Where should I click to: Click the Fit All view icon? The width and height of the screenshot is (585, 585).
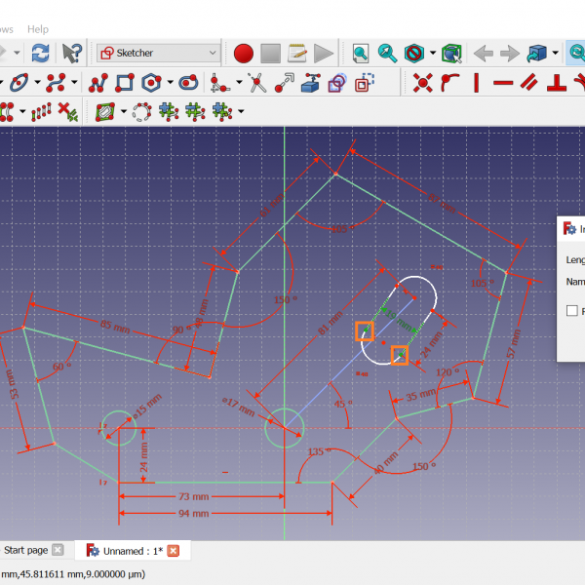tap(361, 53)
